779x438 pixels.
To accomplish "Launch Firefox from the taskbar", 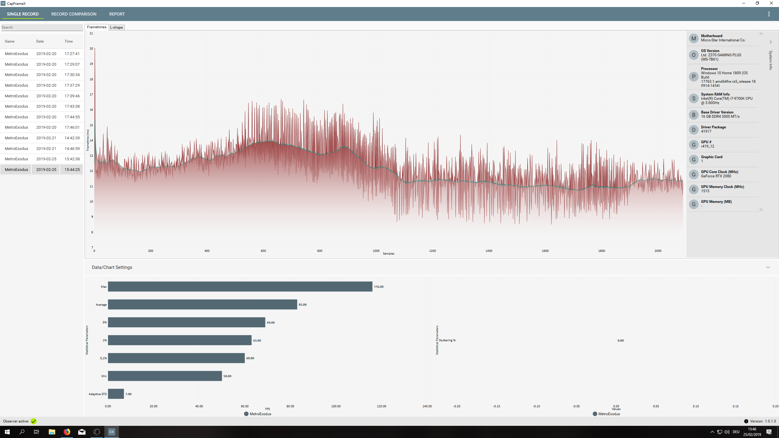I will click(x=67, y=432).
